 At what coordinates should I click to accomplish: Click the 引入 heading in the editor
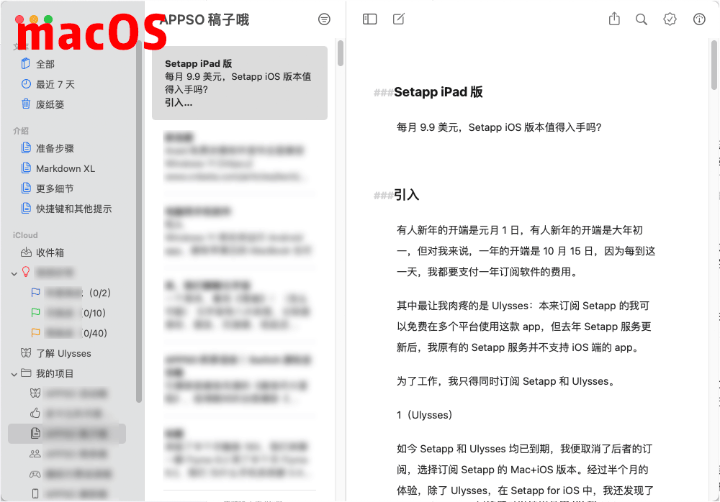point(406,195)
